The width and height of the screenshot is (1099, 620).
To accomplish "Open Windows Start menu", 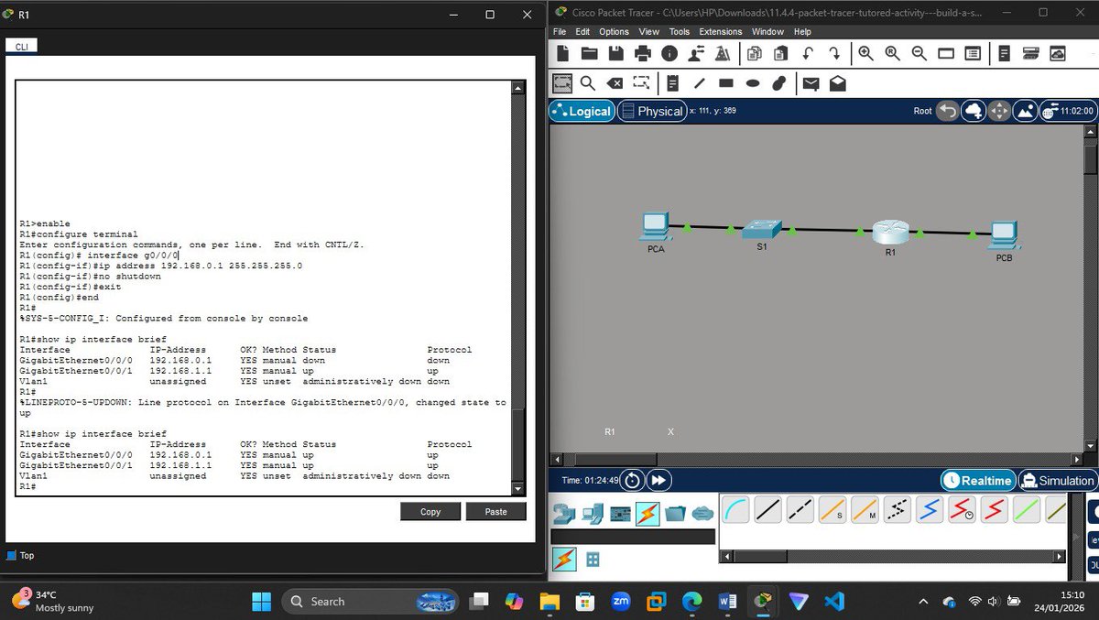I will (262, 601).
